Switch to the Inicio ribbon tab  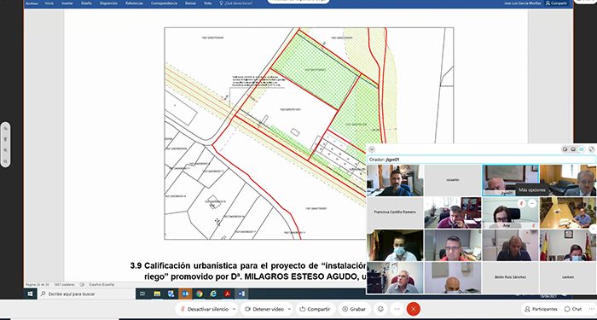(49, 3)
